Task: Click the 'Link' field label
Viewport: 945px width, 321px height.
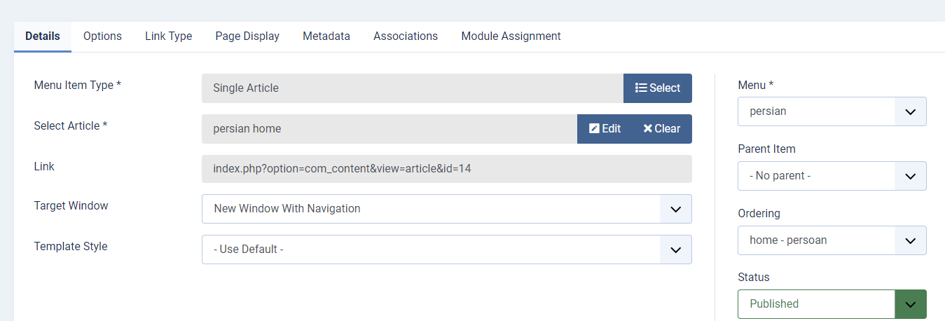Action: click(44, 167)
